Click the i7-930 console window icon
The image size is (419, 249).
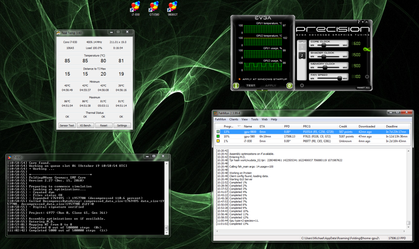tap(9, 157)
